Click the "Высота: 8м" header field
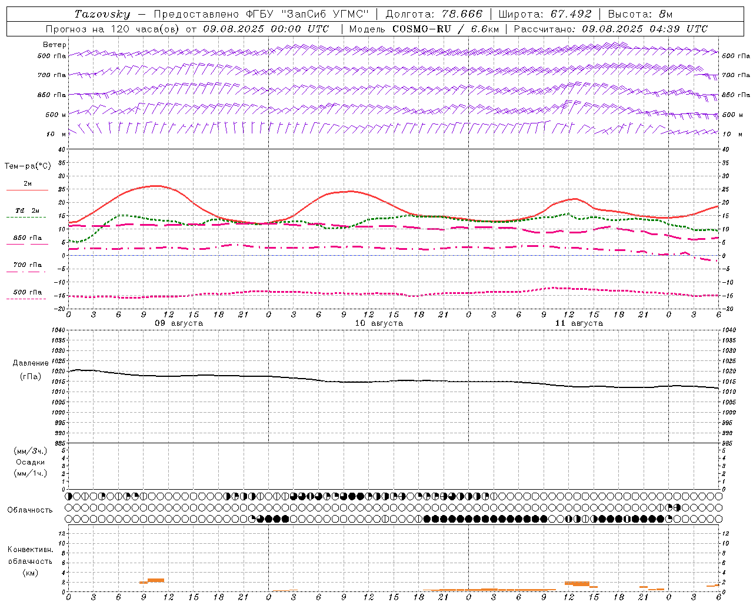The image size is (753, 602). tap(640, 14)
